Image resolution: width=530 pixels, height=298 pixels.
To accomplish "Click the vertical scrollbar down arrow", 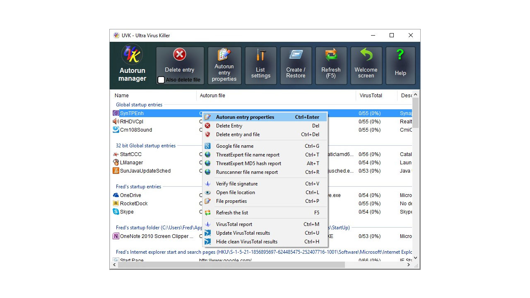I will [x=416, y=258].
